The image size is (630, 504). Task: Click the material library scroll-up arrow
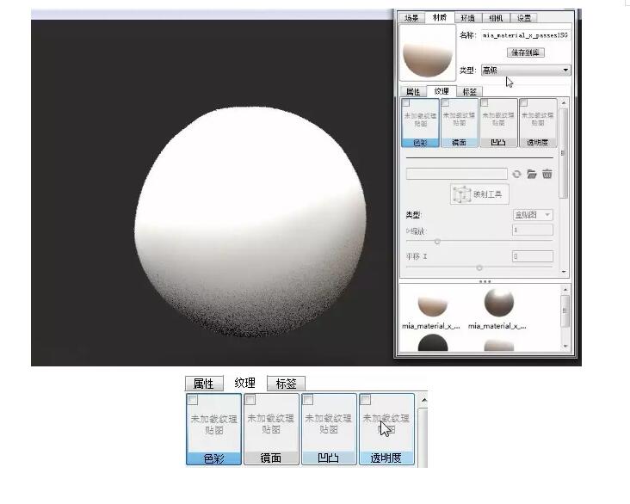click(x=565, y=290)
